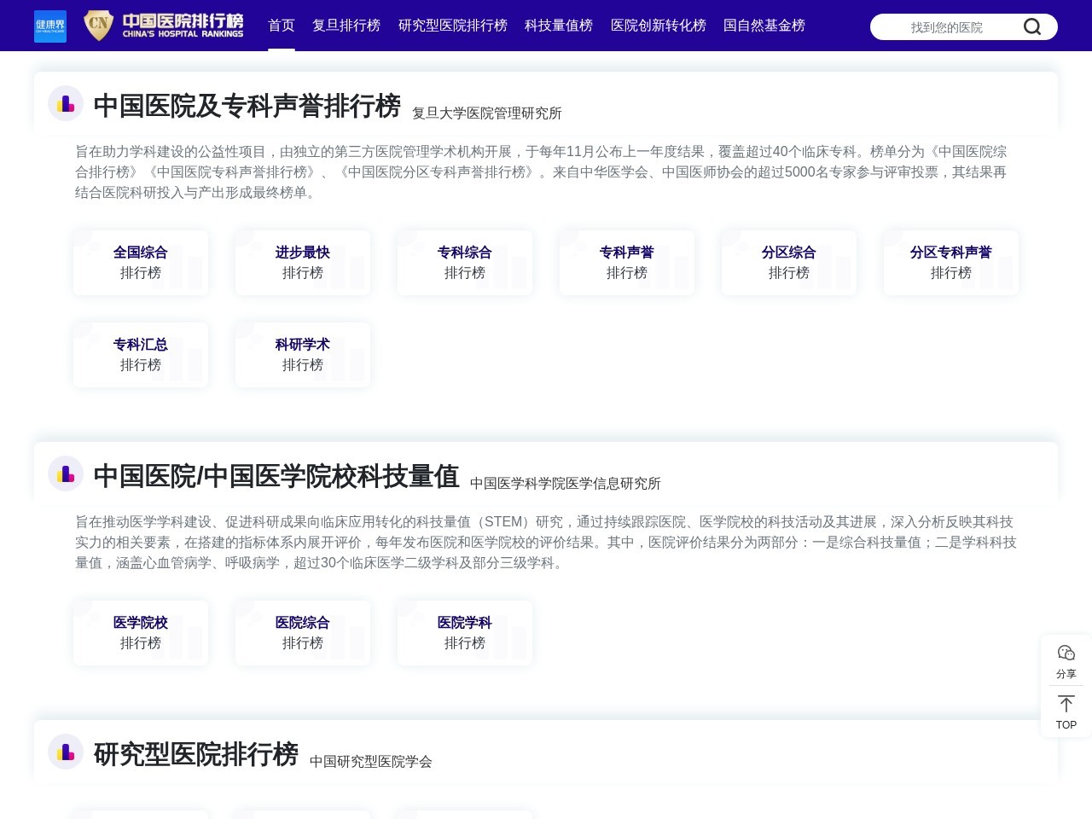Click the WeChat share icon

tap(1066, 653)
